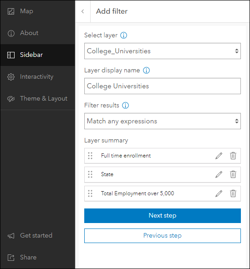Open the Match any expressions dropdown
The image size is (250, 269).
coord(163,121)
